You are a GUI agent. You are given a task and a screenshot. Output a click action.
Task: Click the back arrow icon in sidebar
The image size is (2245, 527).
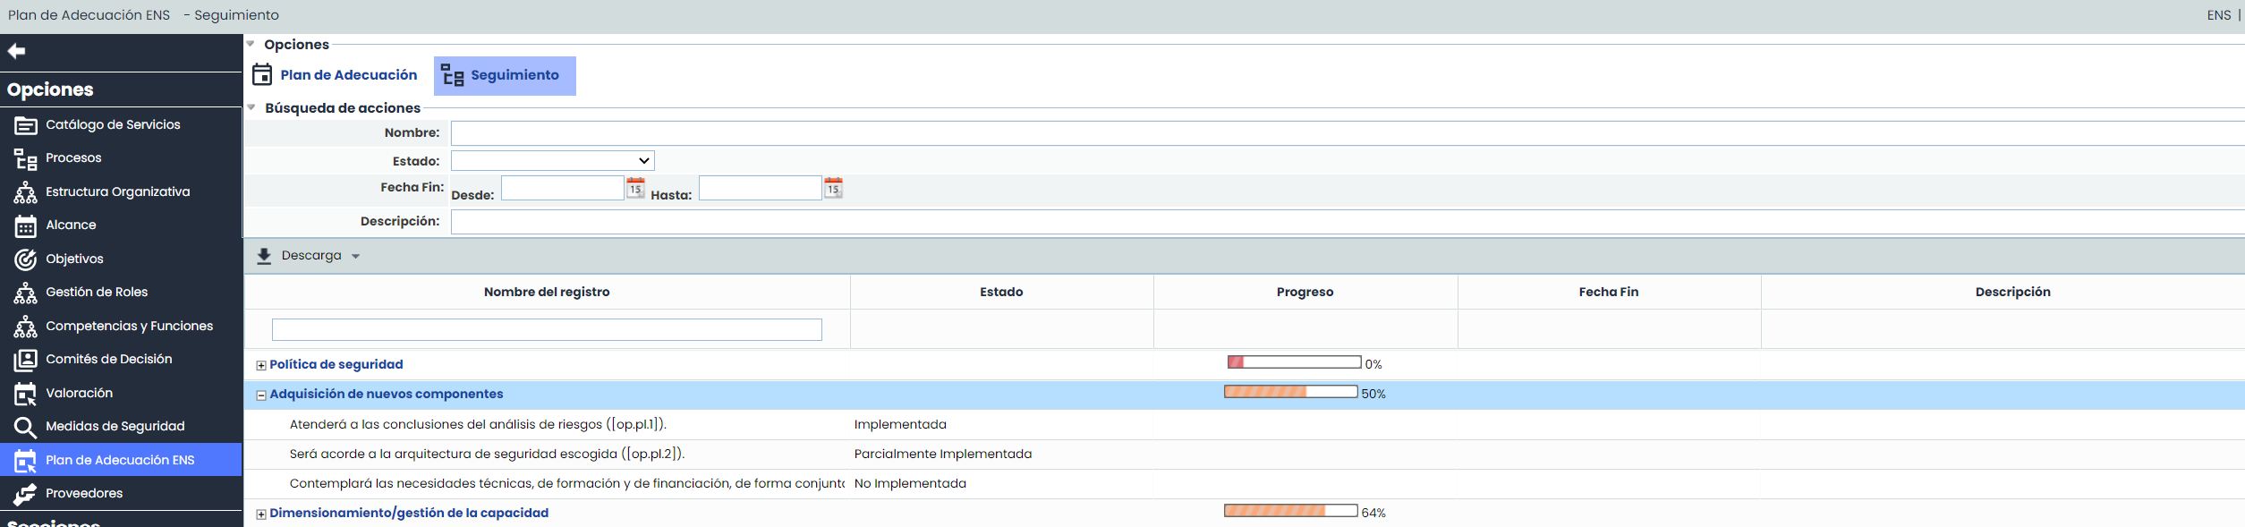point(16,51)
